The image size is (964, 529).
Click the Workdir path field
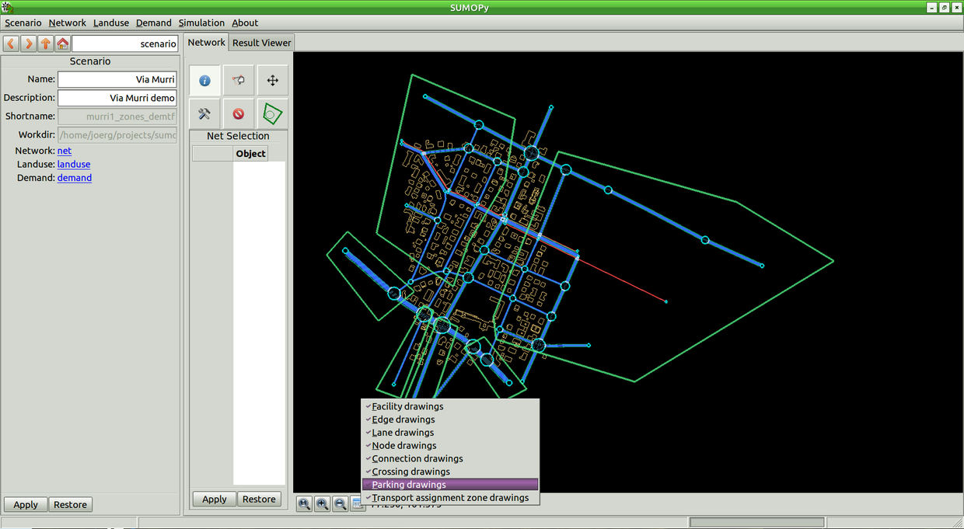[x=117, y=135]
